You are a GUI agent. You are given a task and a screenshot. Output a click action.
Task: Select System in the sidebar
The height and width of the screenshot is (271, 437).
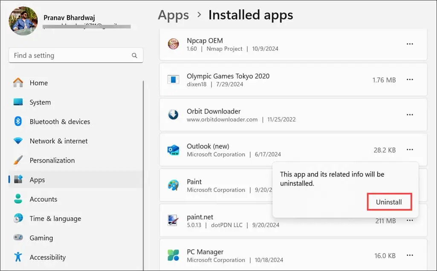point(40,102)
